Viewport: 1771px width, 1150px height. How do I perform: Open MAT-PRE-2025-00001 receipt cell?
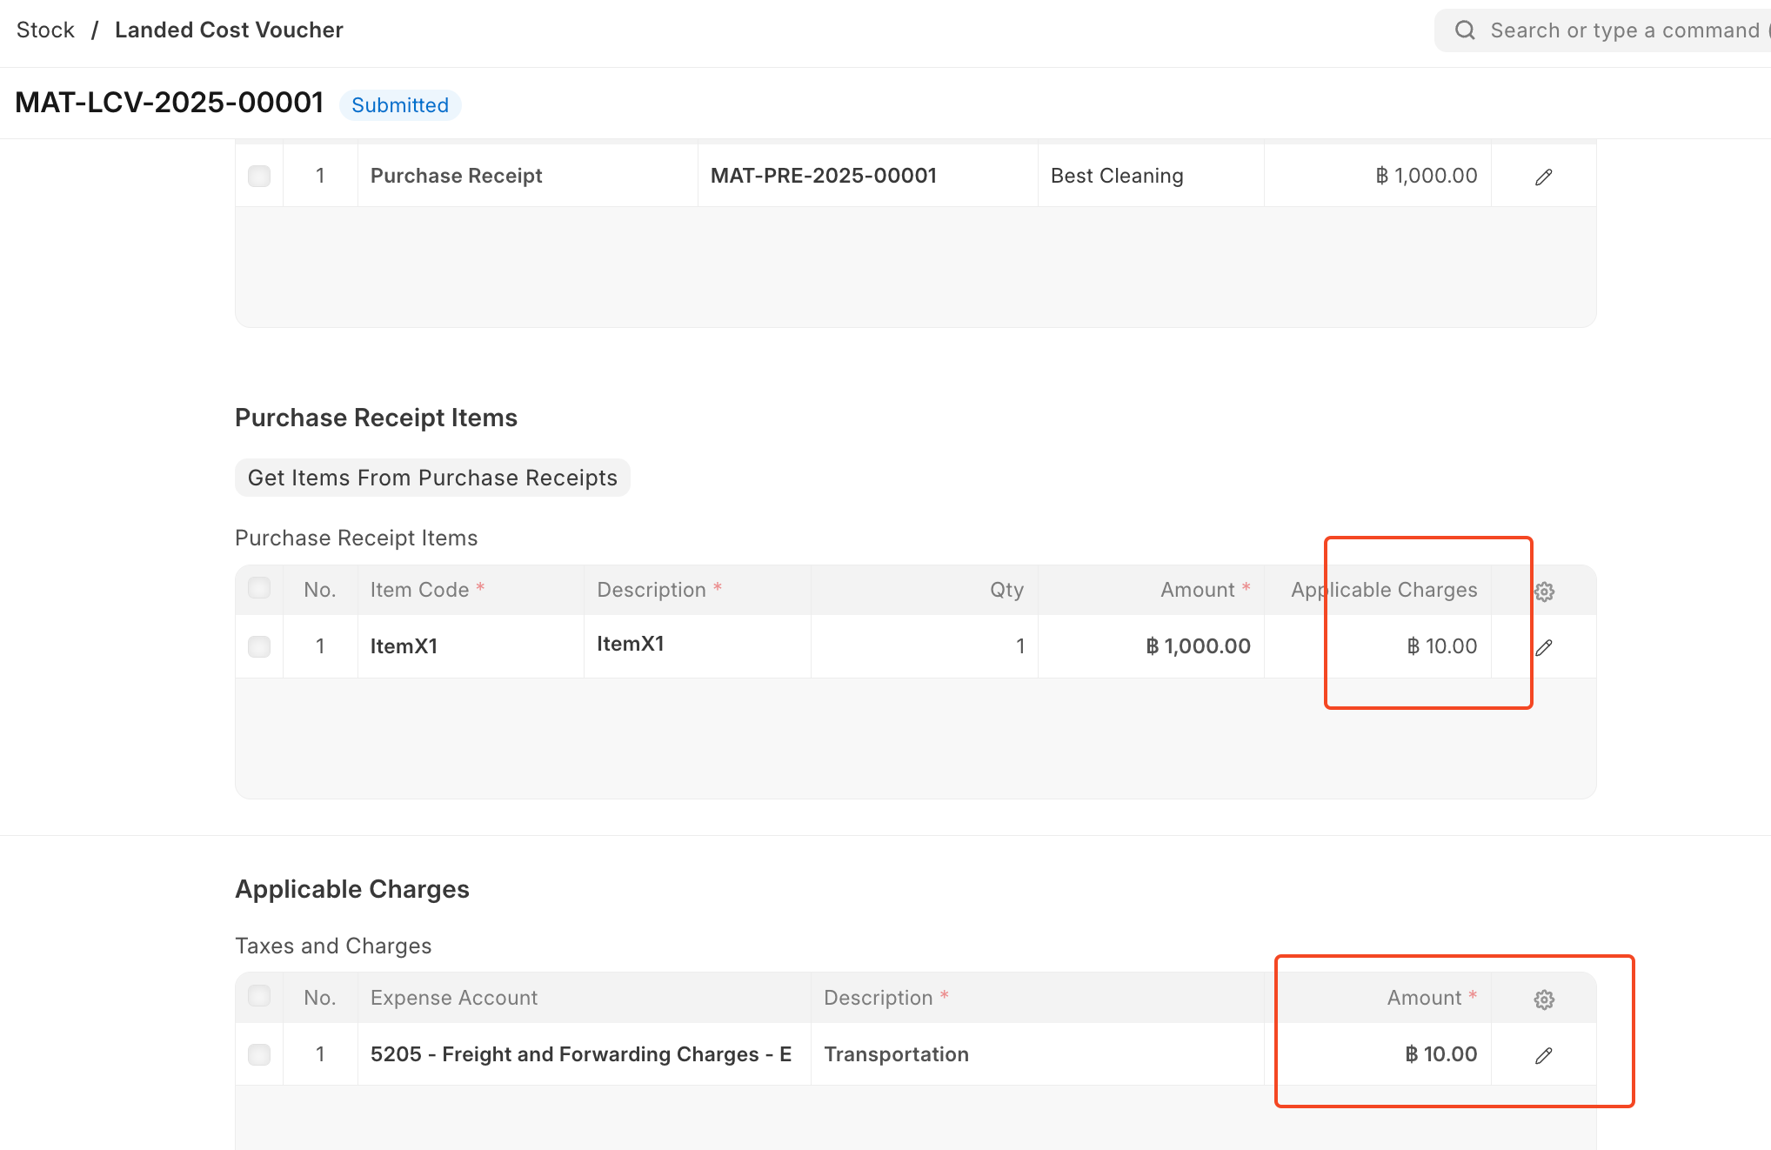[x=867, y=176]
